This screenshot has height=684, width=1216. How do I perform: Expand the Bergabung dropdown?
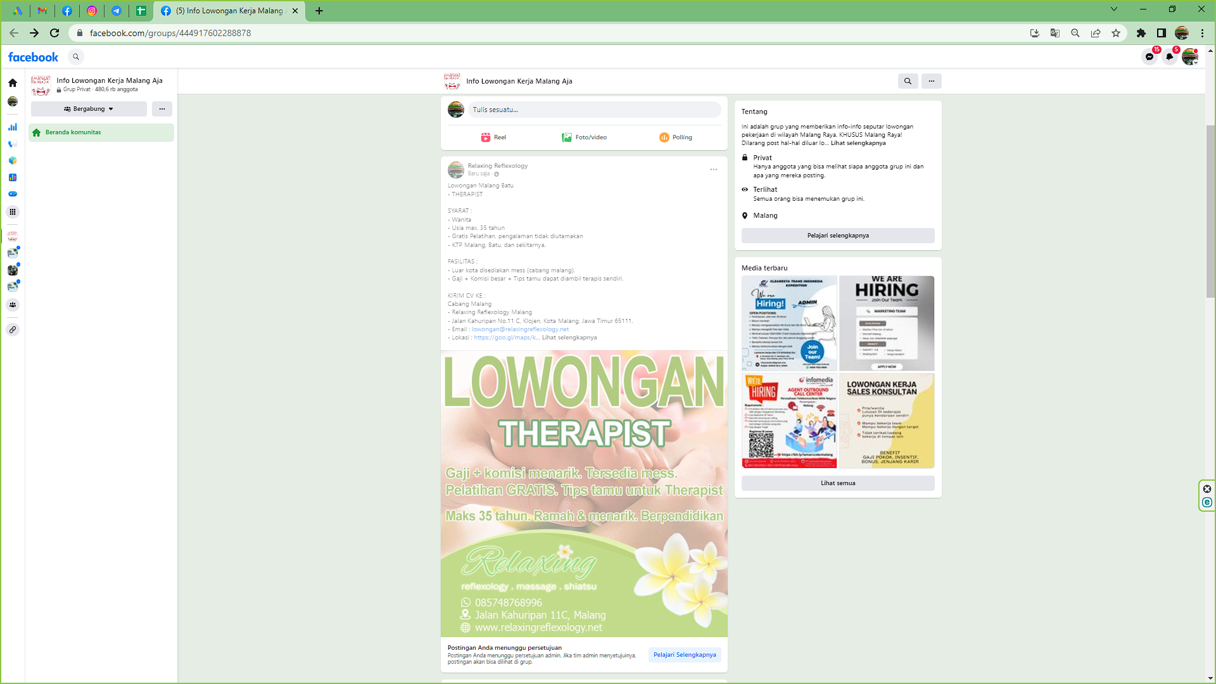89,109
